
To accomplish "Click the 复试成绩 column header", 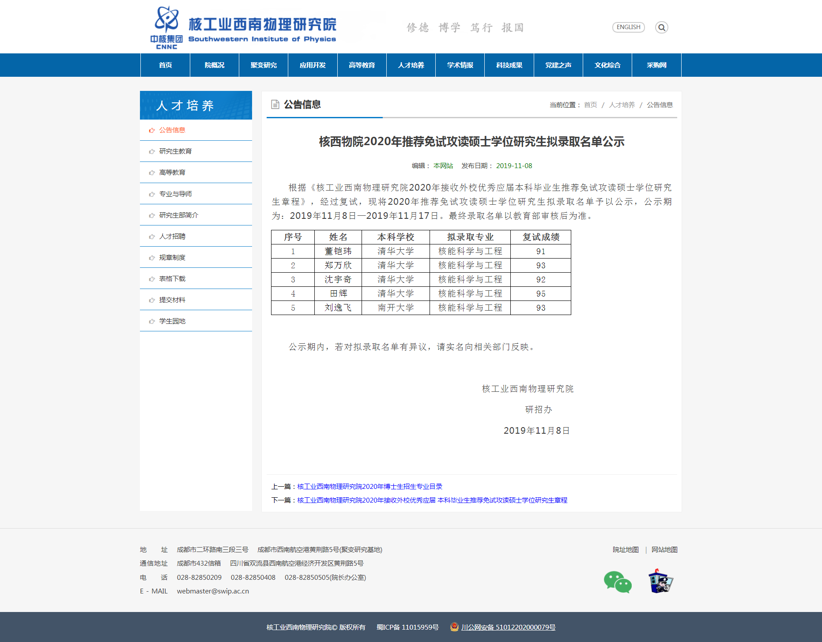I will (541, 237).
